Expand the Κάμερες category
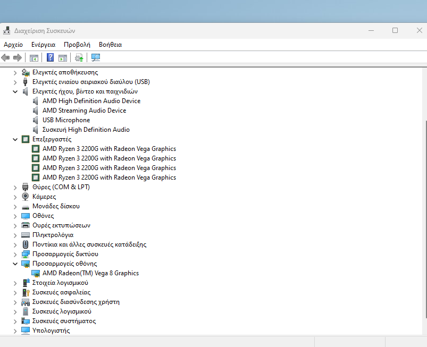Image resolution: width=427 pixels, height=347 pixels. tap(15, 197)
